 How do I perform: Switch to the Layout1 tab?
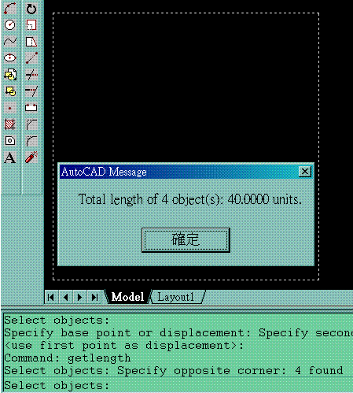[x=176, y=297]
